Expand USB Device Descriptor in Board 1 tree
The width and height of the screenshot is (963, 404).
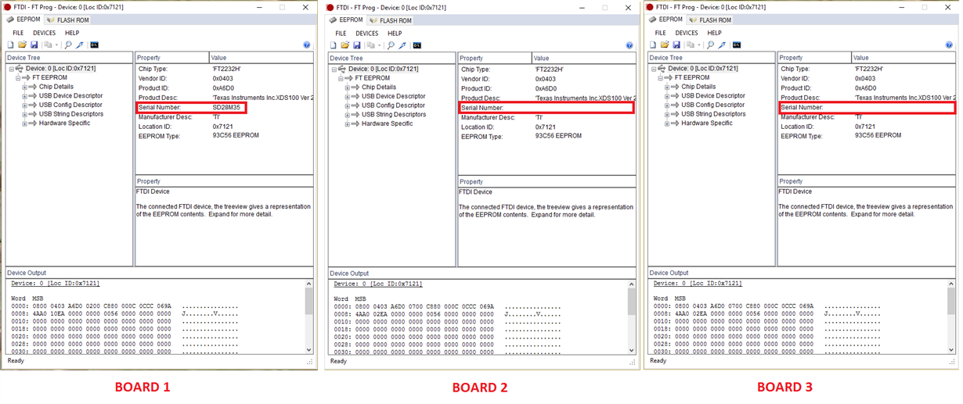pyautogui.click(x=24, y=96)
